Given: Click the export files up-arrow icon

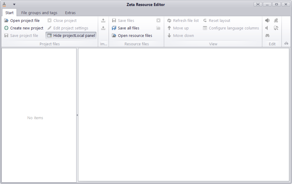Looking at the screenshot, I should tap(103, 20).
